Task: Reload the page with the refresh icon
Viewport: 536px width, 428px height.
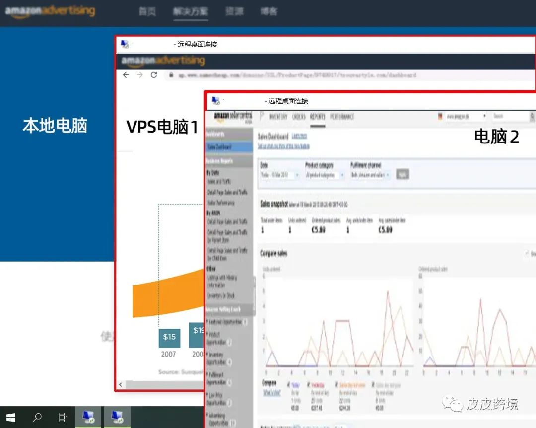Action: (154, 75)
